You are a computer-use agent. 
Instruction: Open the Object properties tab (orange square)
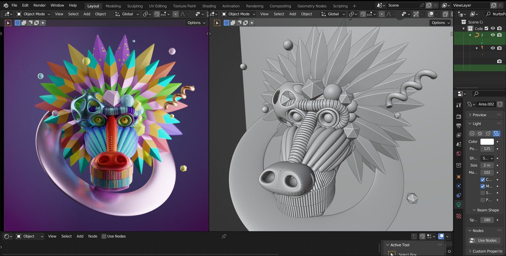coord(459,177)
